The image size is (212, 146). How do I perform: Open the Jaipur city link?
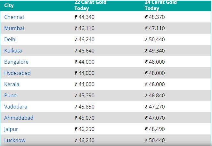[11, 129]
